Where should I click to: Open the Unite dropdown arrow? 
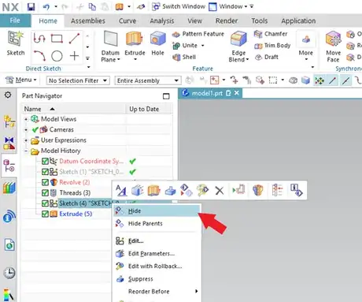(x=202, y=46)
